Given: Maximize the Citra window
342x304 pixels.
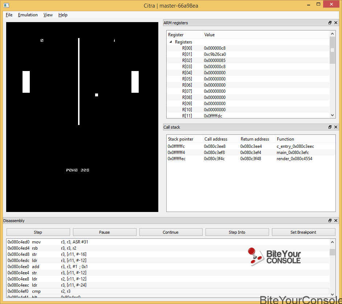Looking at the screenshot, I should 318,4.
